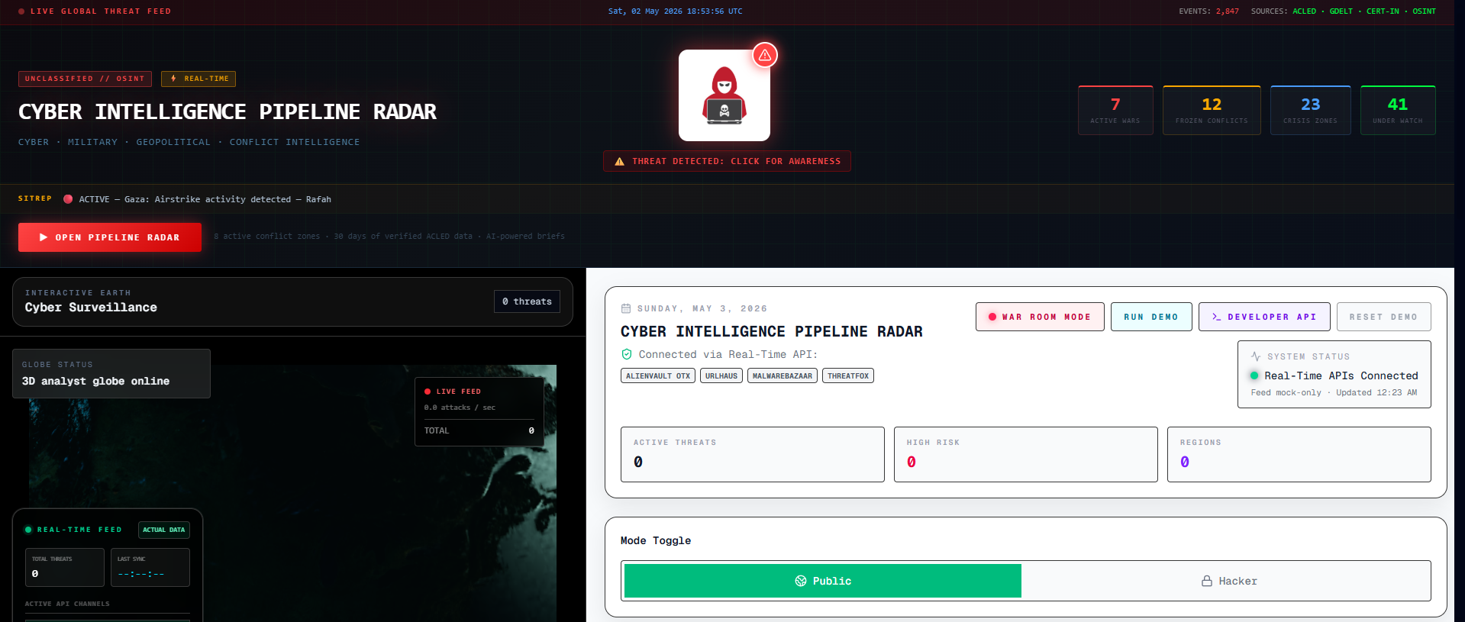Click the Unclassified // OSINT badge
This screenshot has height=622, width=1465.
pos(85,79)
